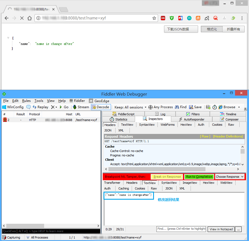Select session 2 /test?name=xyf row
Screen dimensions: 249x241
[x=51, y=120]
